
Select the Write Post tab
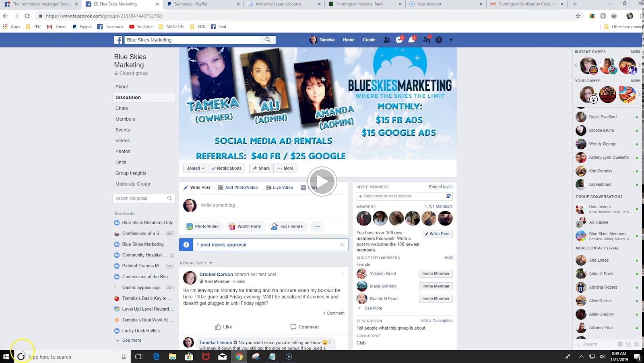[x=197, y=187]
